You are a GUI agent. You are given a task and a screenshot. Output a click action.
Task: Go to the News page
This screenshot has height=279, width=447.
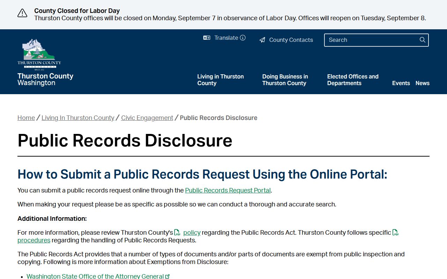[423, 83]
